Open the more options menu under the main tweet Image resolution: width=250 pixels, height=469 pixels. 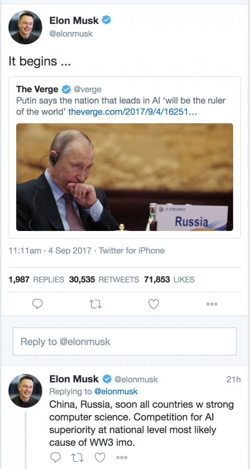click(212, 304)
